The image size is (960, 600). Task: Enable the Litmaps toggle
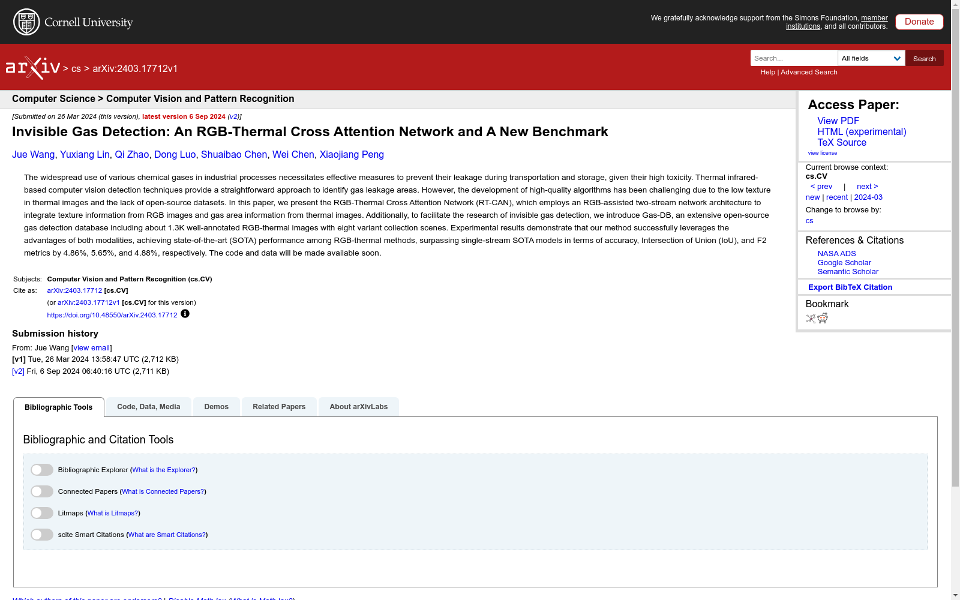click(x=42, y=513)
